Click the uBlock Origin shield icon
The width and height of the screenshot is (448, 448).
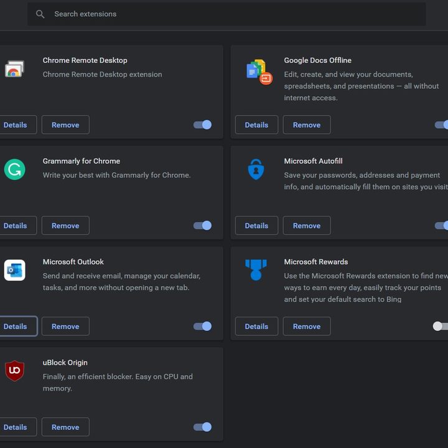click(x=14, y=371)
